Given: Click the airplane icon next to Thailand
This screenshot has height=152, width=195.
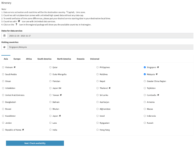Looking at the screenshot, I should click(109, 88).
